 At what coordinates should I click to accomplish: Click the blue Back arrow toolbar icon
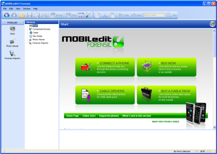pyautogui.click(x=7, y=15)
